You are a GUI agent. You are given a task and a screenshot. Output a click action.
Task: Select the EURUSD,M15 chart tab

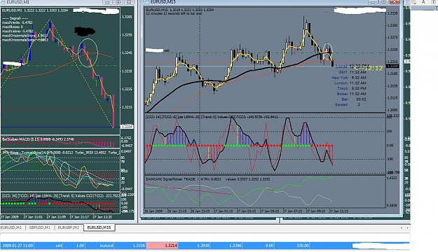[100, 227]
